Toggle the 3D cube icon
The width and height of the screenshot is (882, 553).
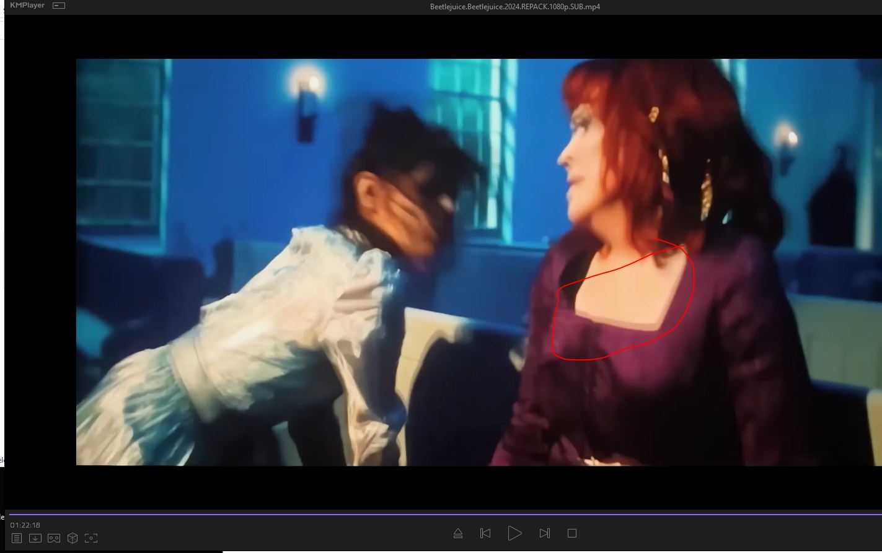click(x=73, y=538)
